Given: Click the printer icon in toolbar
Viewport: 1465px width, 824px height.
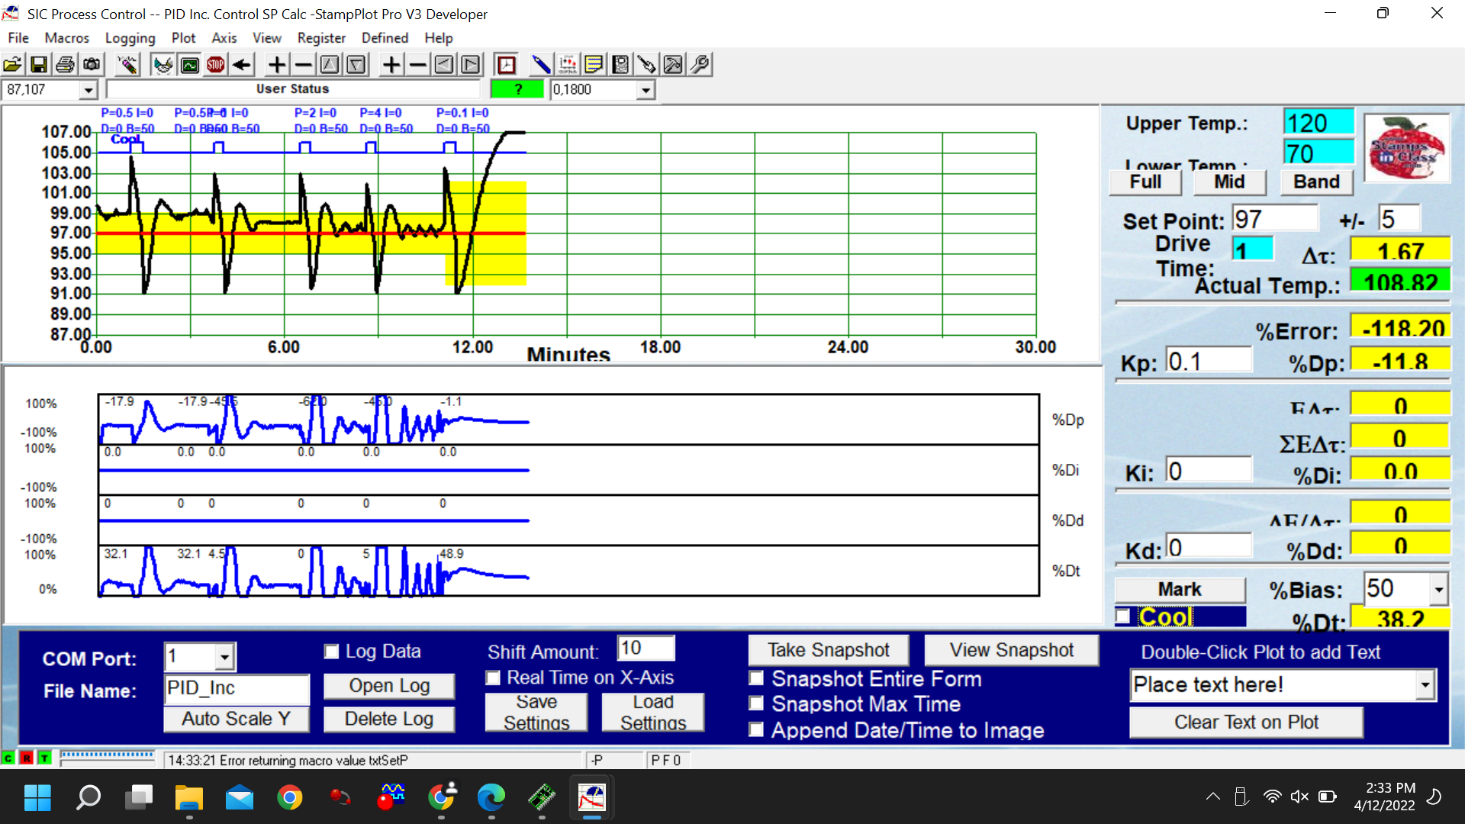Looking at the screenshot, I should (65, 65).
